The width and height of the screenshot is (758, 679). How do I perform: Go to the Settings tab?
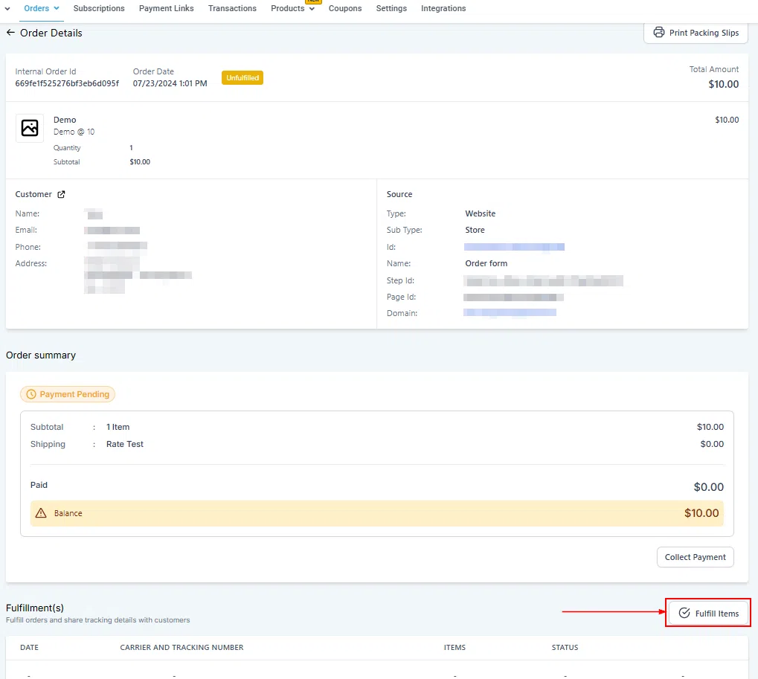click(x=391, y=8)
